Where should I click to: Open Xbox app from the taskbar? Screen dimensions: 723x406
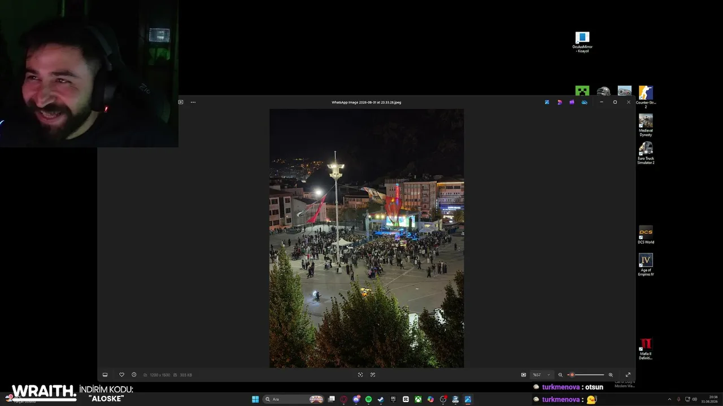tap(418, 399)
